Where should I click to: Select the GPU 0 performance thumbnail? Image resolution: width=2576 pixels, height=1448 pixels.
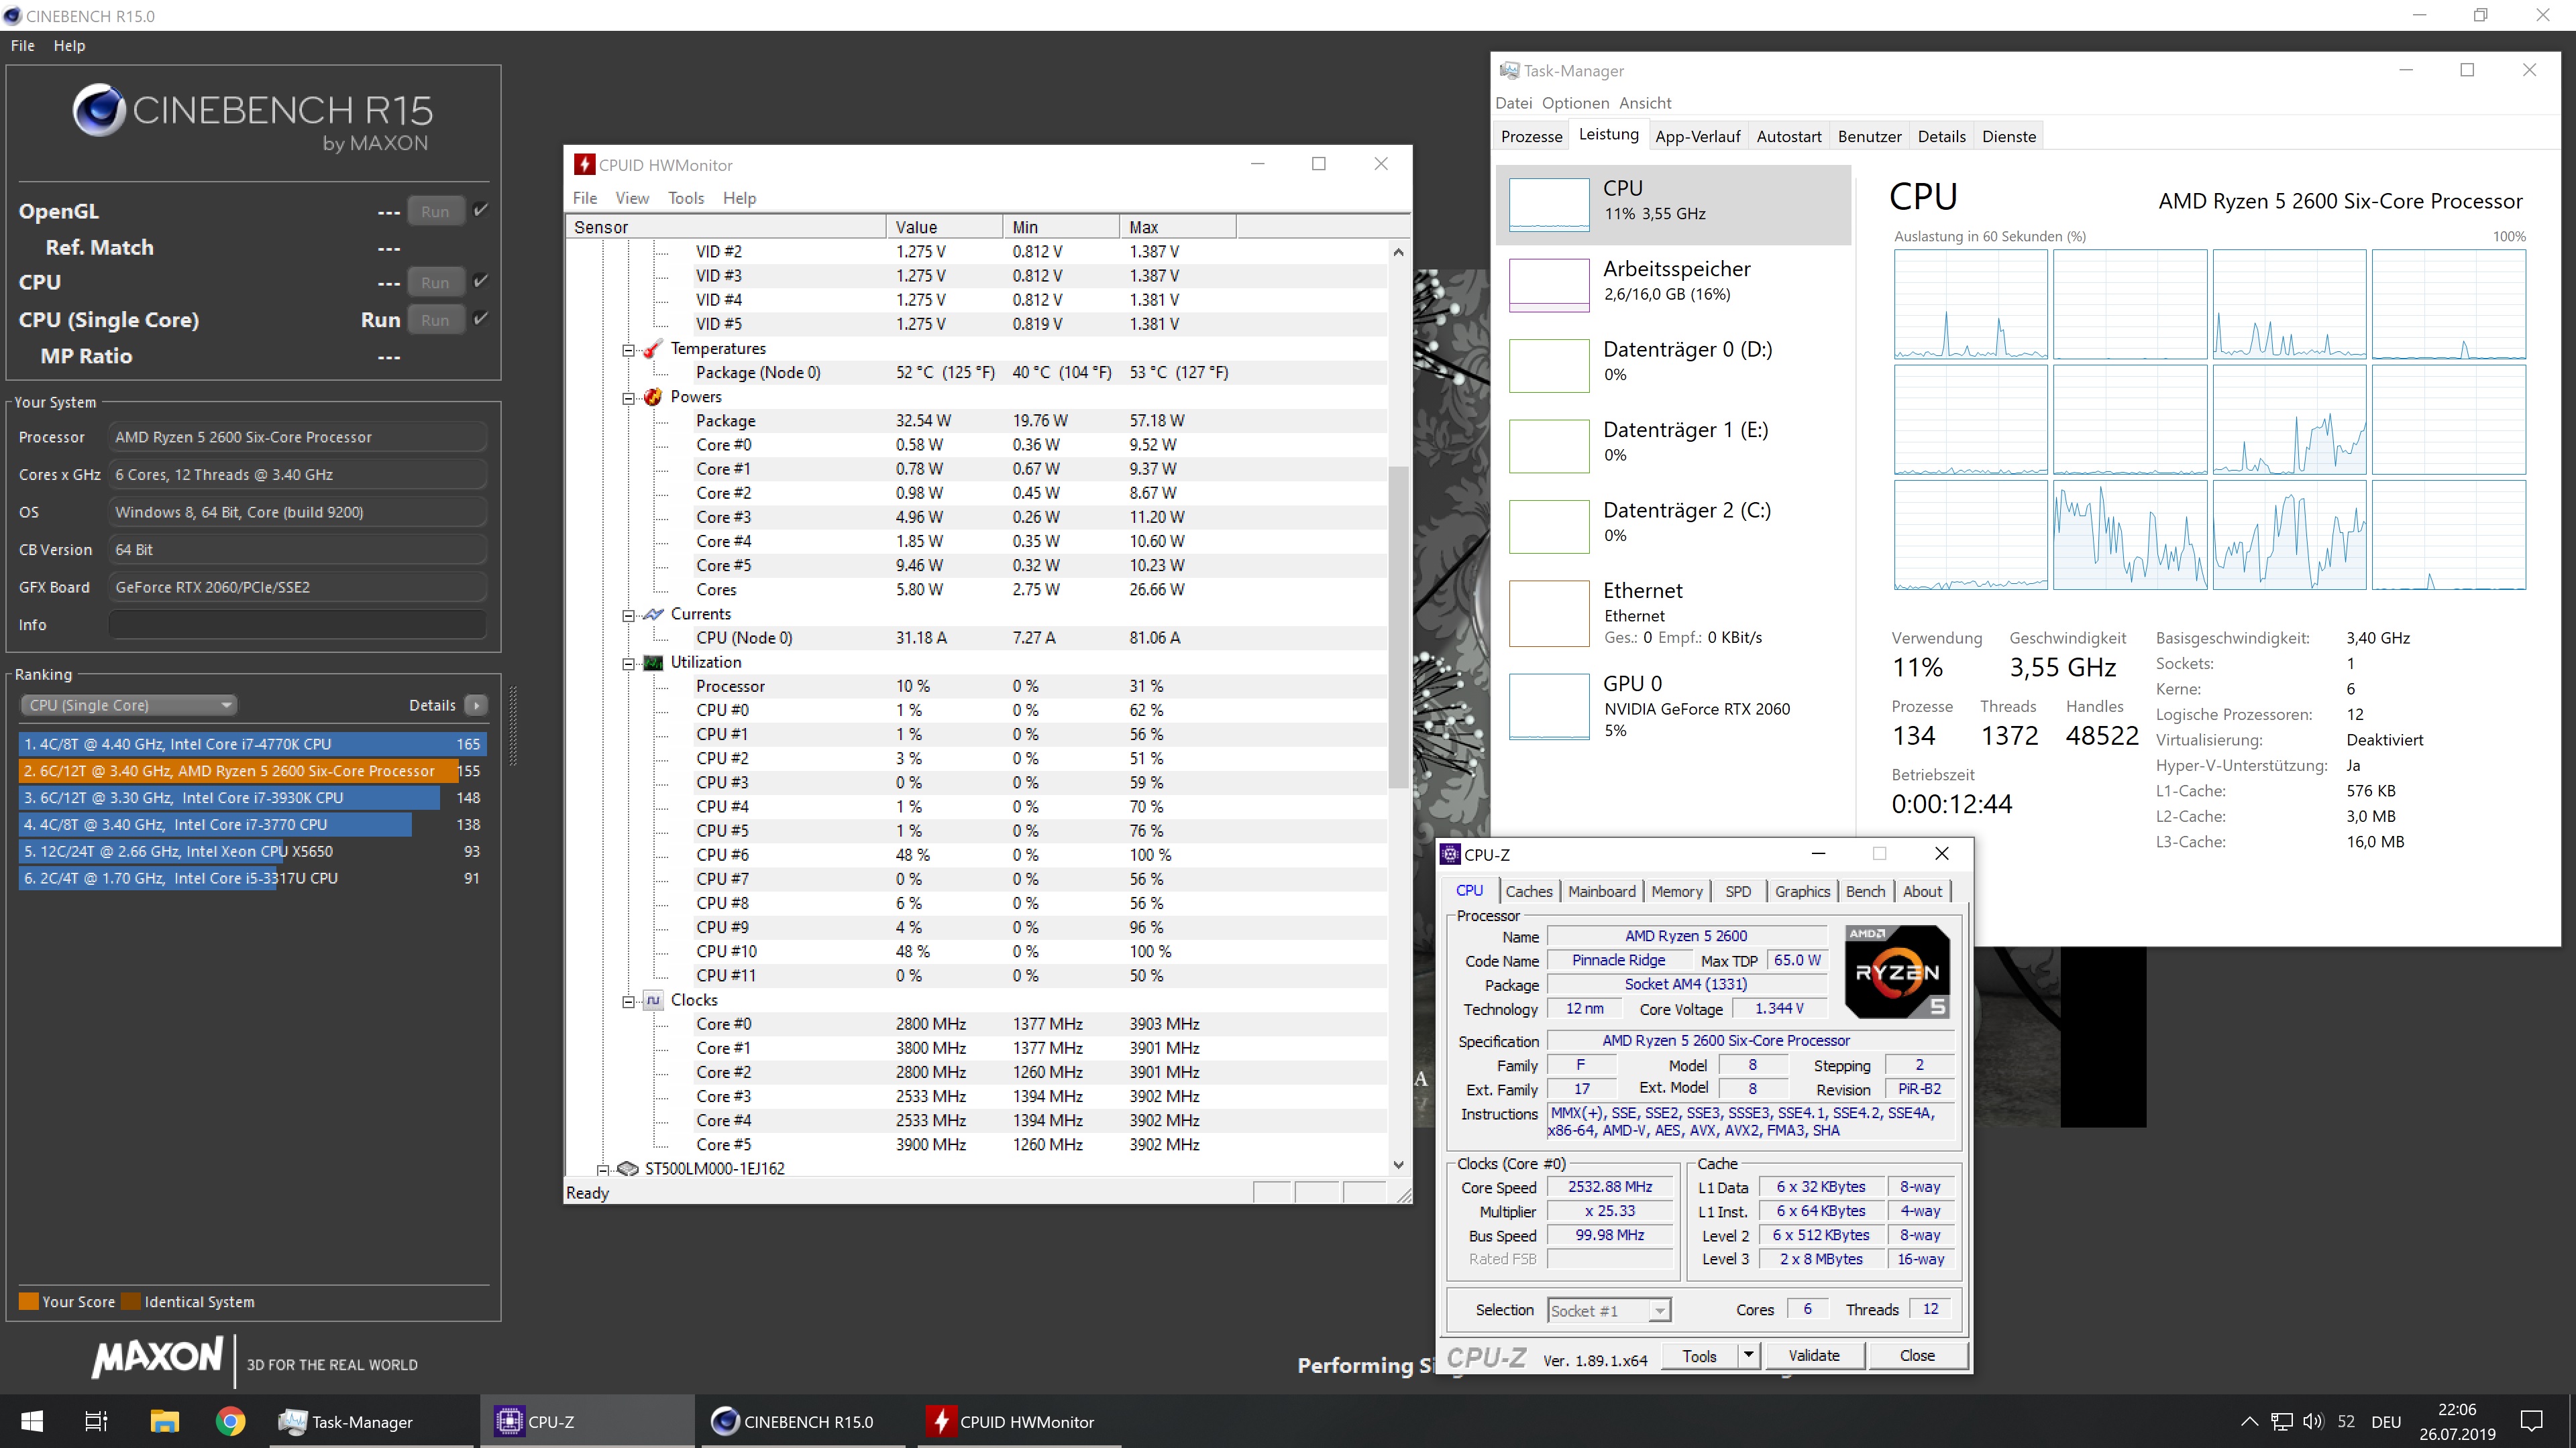pos(1549,707)
